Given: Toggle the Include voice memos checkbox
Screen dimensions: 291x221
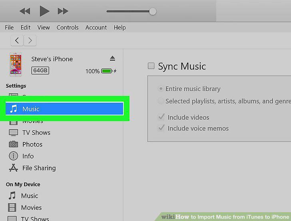Looking at the screenshot, I should [161, 128].
